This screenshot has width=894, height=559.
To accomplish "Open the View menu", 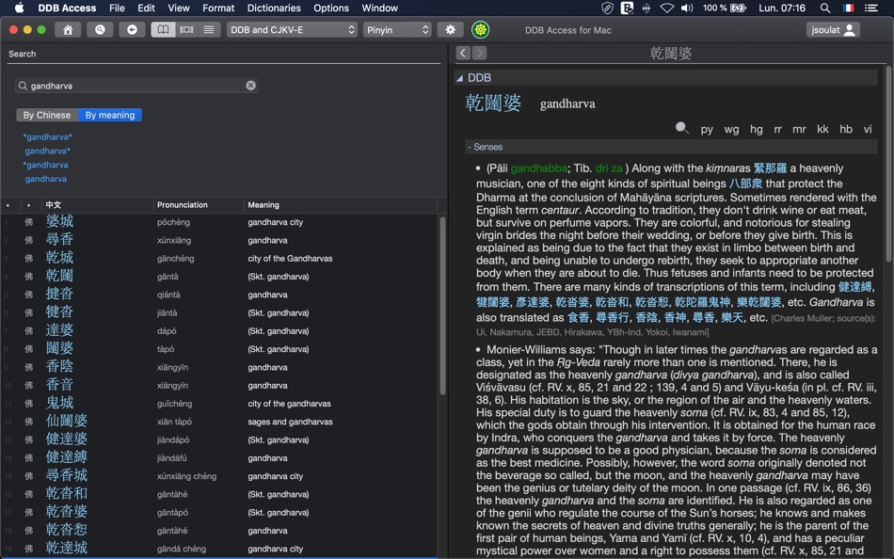I will click(x=179, y=8).
